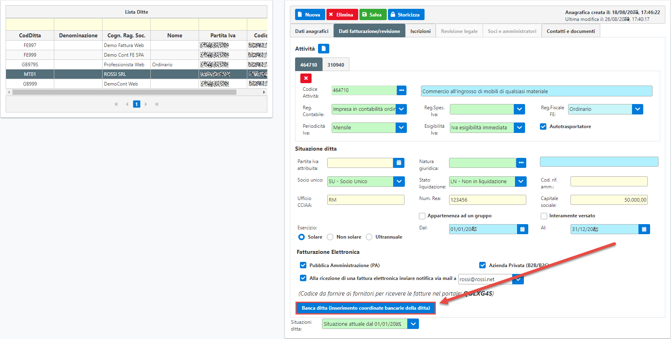Click the Cod. rif. amm. input field
Viewport: 671px width, 339px height.
609,182
